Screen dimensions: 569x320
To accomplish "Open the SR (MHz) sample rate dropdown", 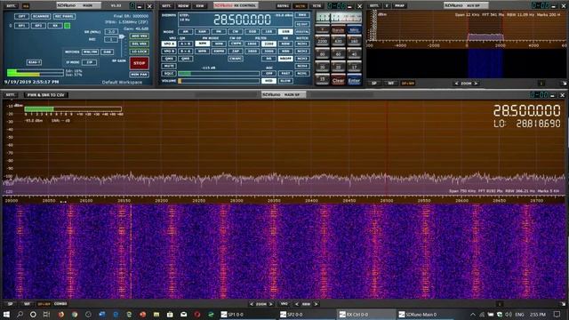I will (x=111, y=32).
